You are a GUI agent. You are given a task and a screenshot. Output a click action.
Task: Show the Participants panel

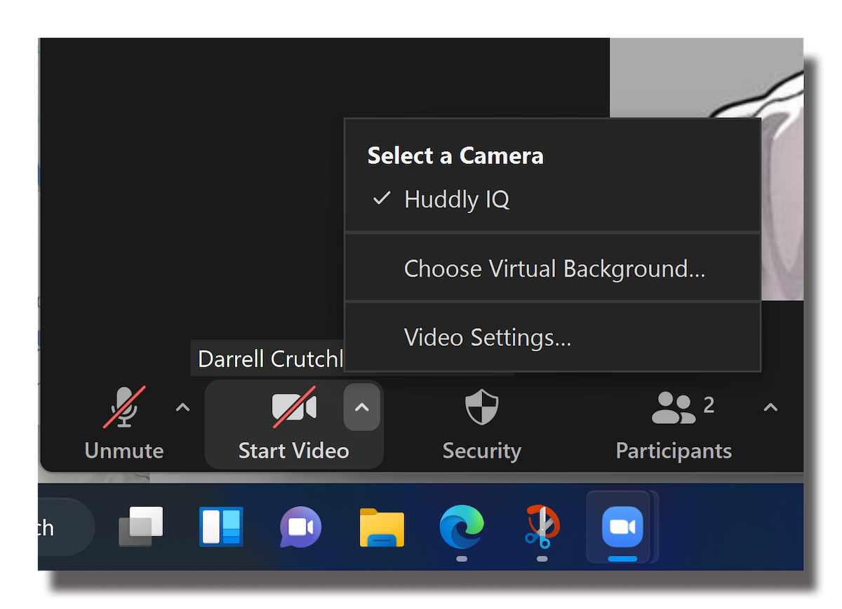click(x=674, y=425)
